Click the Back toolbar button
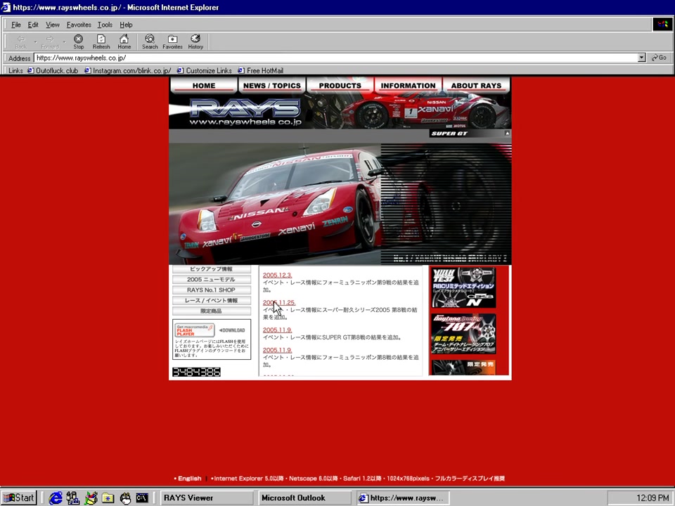The width and height of the screenshot is (675, 506). (20, 41)
